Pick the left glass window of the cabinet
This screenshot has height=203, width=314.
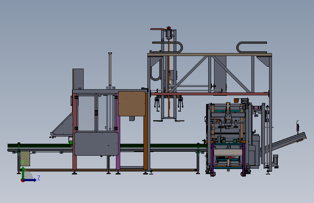pos(86,113)
